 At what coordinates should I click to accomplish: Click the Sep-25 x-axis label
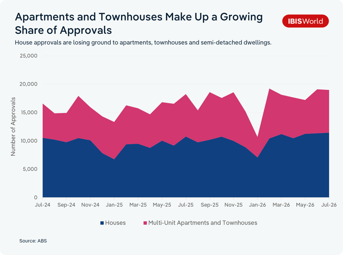point(209,205)
